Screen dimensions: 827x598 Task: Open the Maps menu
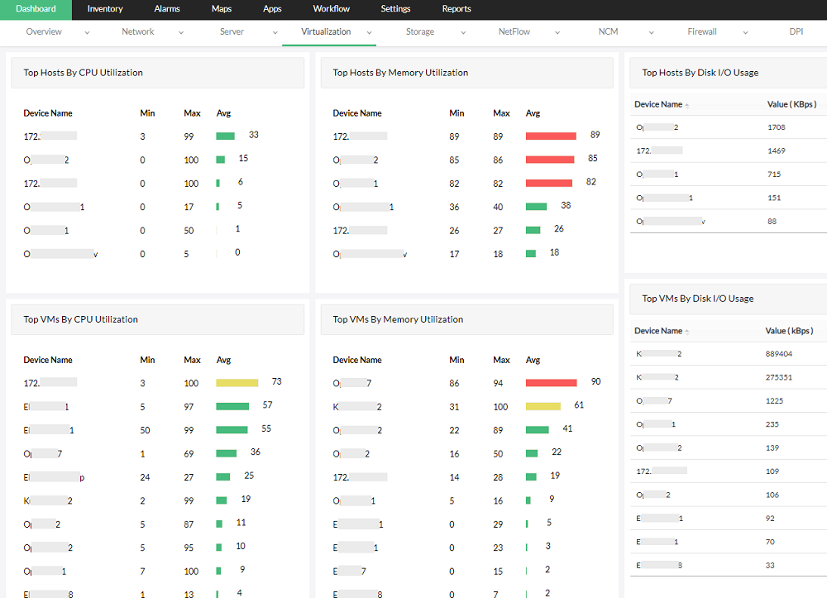pos(222,9)
